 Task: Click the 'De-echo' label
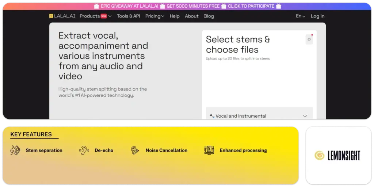click(104, 150)
